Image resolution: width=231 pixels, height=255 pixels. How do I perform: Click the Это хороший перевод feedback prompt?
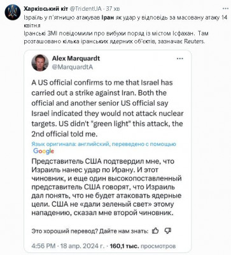tap(90, 231)
